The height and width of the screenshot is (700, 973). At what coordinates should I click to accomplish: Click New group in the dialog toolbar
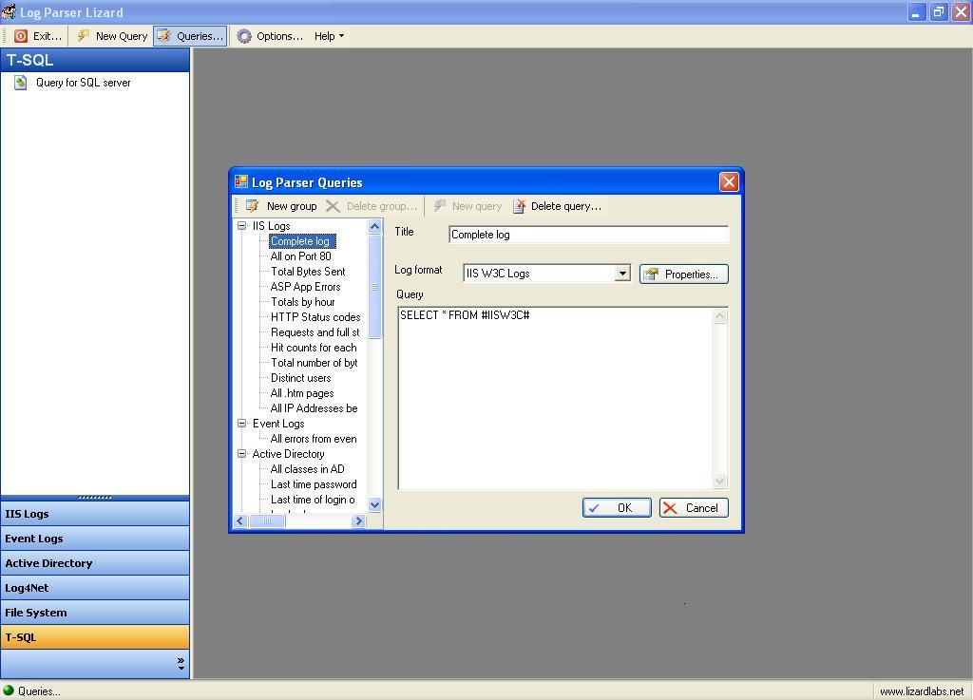(x=281, y=206)
